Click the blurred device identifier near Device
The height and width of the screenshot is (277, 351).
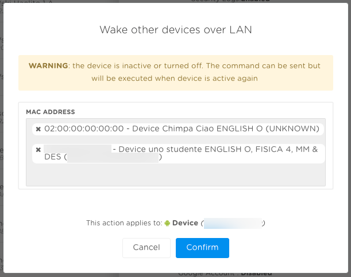233,223
